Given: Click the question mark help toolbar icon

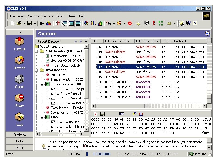Looking at the screenshot, I should click(x=195, y=23).
